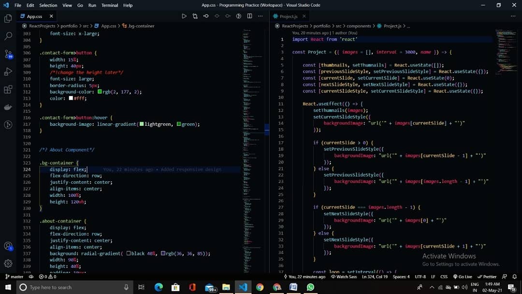Open the File menu

pyautogui.click(x=18, y=5)
